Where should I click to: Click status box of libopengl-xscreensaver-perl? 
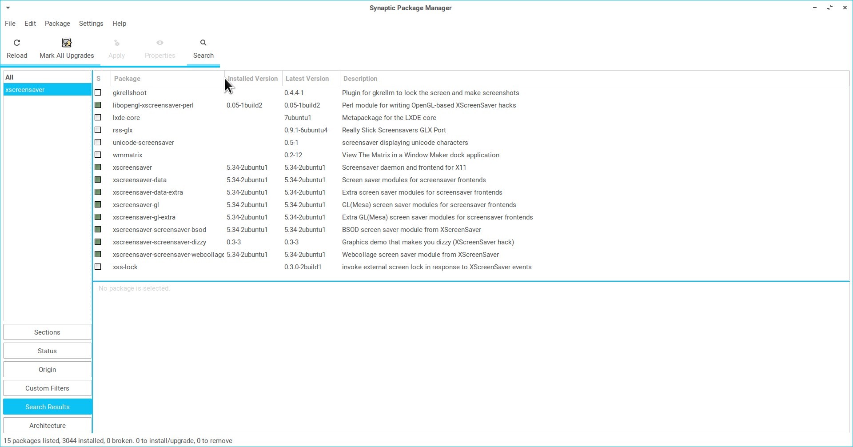(98, 105)
